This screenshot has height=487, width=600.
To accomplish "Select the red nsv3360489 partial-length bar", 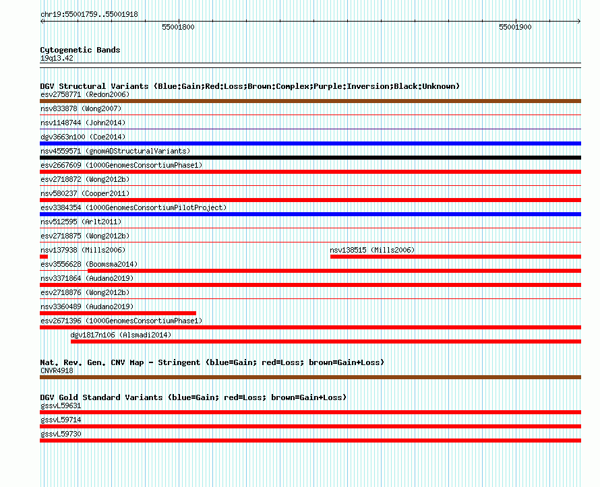I will click(x=118, y=313).
